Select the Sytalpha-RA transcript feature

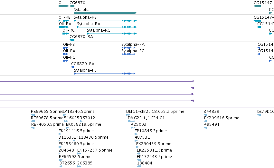[107, 27]
